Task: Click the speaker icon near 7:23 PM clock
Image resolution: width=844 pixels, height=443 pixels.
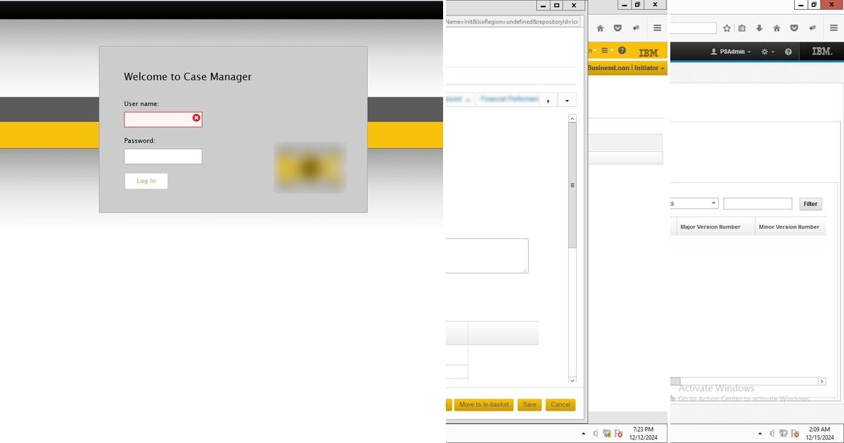Action: point(595,434)
